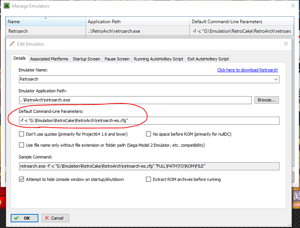
Task: Click Browse button for application path
Action: click(267, 100)
